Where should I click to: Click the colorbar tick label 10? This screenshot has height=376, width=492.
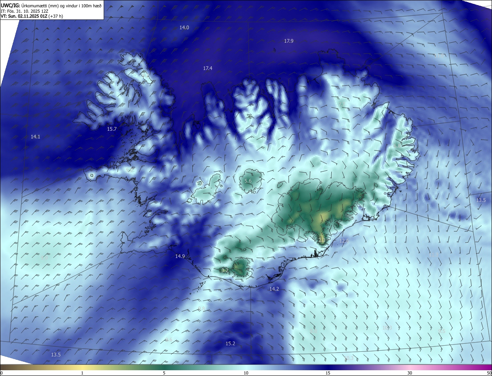click(246, 373)
